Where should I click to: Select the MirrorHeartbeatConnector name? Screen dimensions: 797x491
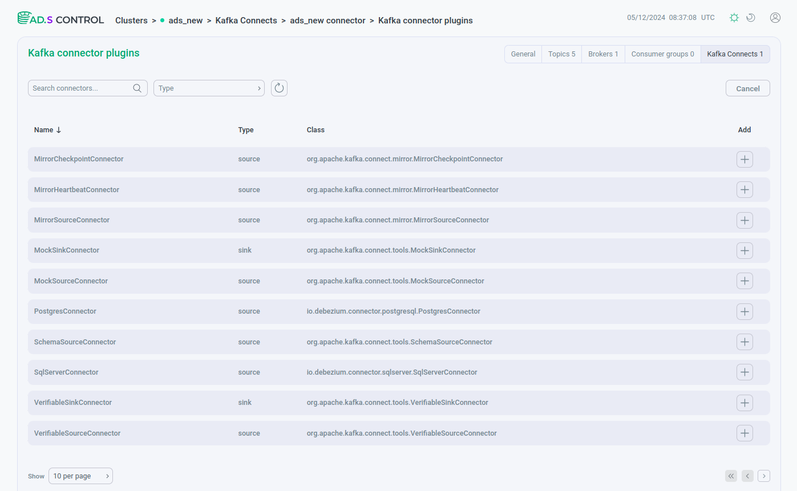point(76,189)
